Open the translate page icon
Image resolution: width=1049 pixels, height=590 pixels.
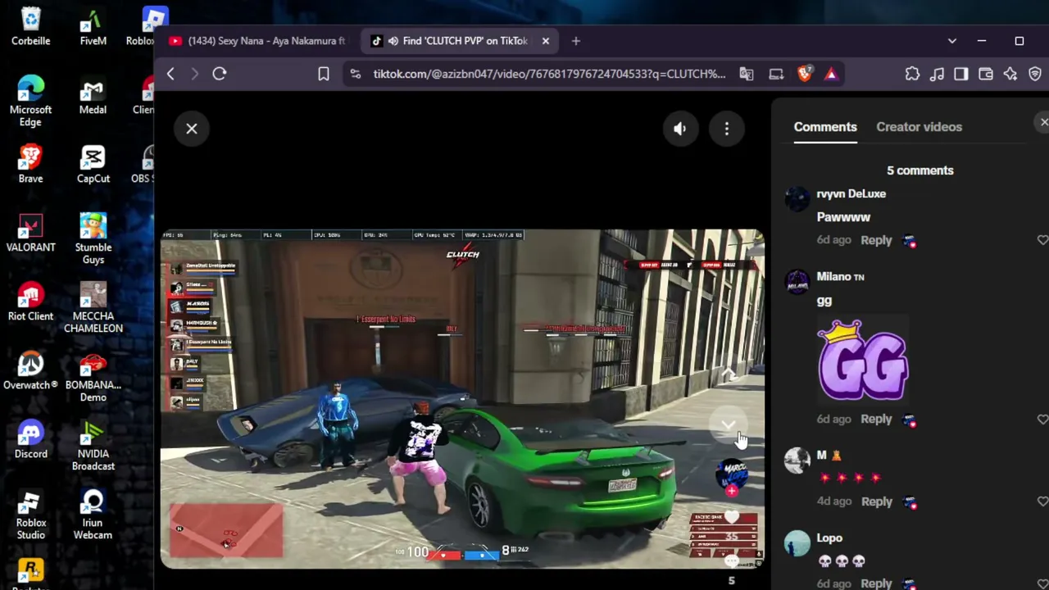pos(746,74)
